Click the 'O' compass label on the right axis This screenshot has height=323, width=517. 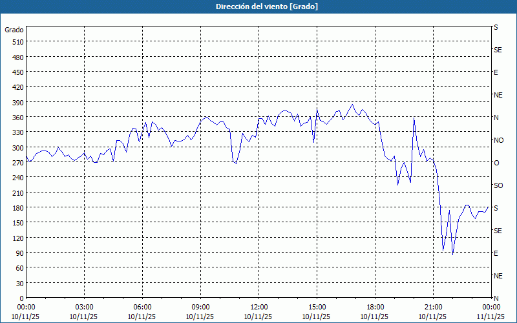(496, 163)
